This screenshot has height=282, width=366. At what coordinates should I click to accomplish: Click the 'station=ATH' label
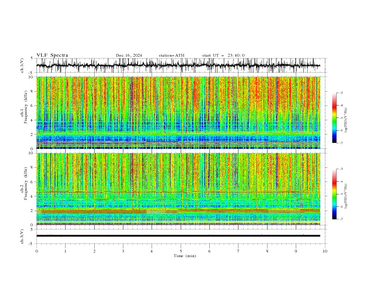click(171, 55)
